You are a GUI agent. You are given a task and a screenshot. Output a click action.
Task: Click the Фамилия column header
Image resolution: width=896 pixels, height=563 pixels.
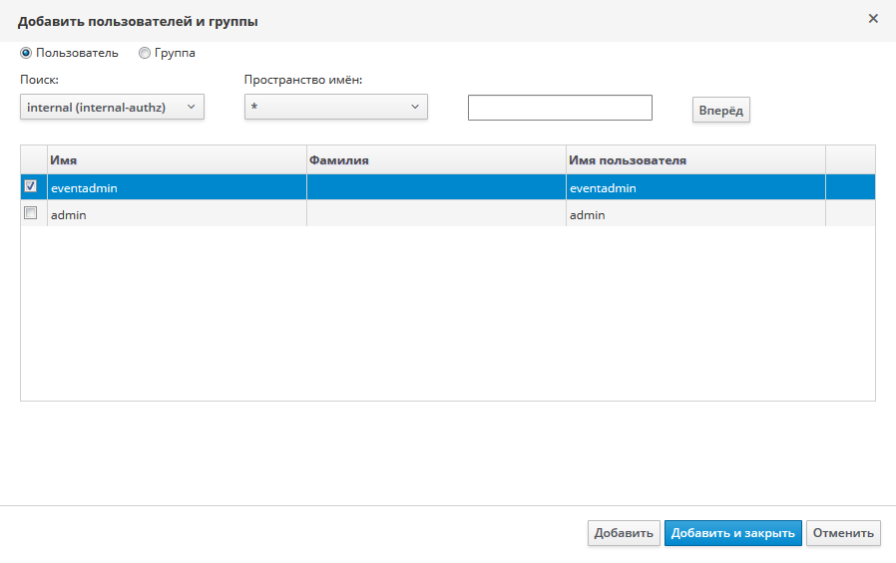[x=435, y=159]
